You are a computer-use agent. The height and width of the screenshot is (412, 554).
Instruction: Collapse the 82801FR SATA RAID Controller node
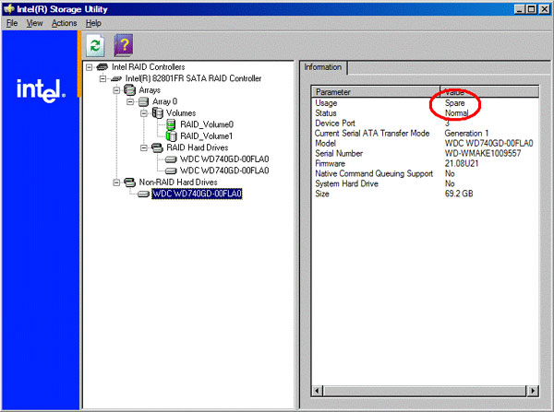click(102, 78)
